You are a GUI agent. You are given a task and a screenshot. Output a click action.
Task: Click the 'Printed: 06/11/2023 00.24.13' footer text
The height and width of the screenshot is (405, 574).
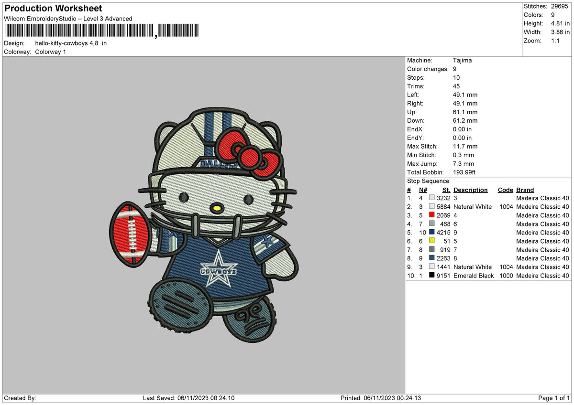tap(381, 398)
